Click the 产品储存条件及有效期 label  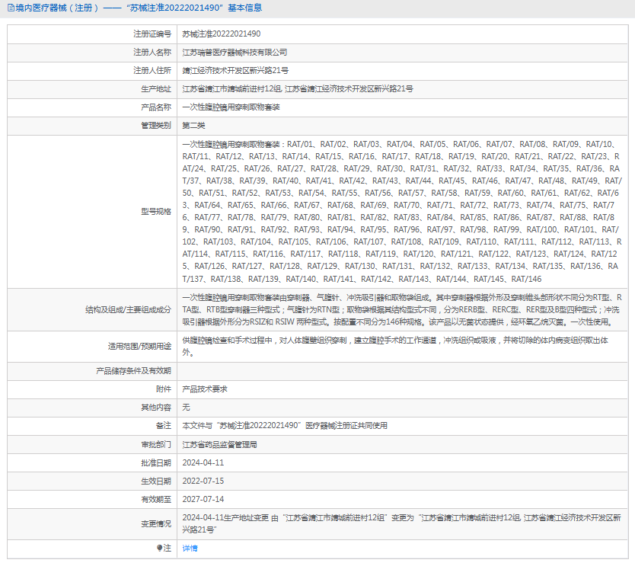pos(133,371)
